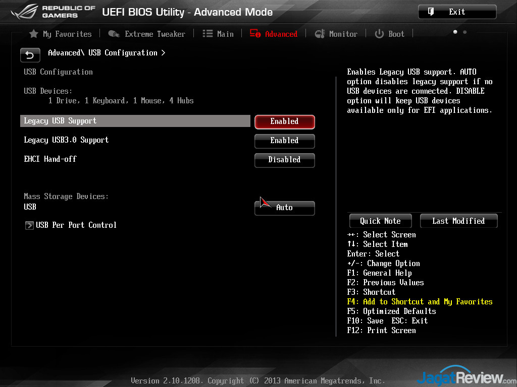Click the Exit button

(457, 12)
